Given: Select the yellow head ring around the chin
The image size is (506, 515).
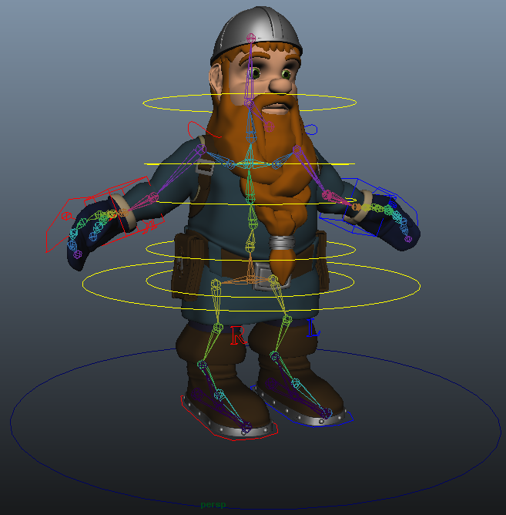Looking at the screenshot, I should 250,103.
